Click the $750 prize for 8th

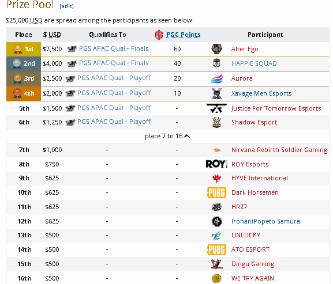click(x=53, y=164)
